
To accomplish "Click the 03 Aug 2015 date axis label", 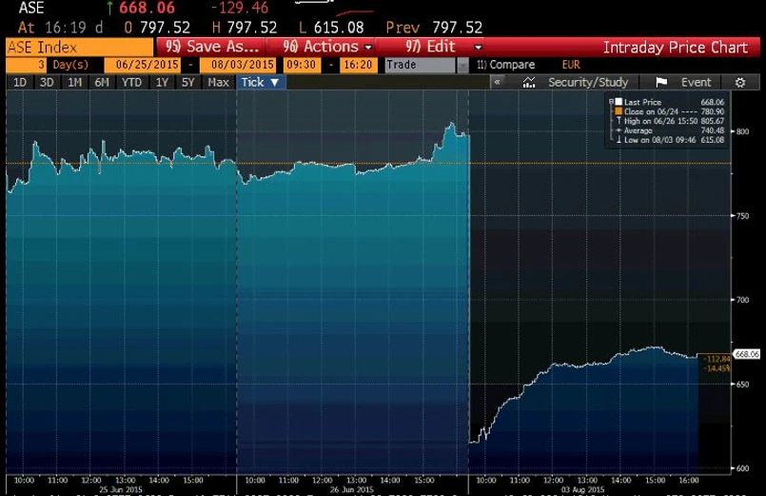I will (582, 489).
